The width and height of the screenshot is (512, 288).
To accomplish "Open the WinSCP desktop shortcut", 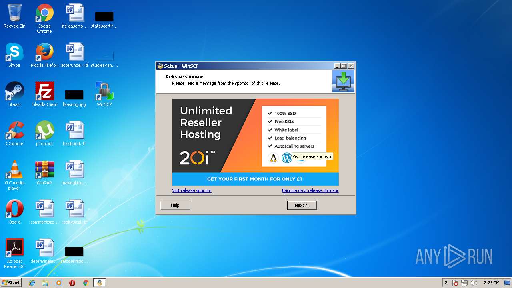I will click(x=104, y=95).
